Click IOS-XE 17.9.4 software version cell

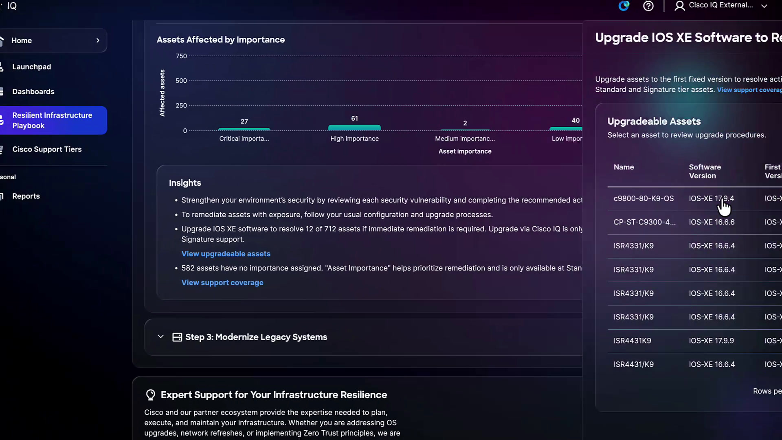coord(711,198)
